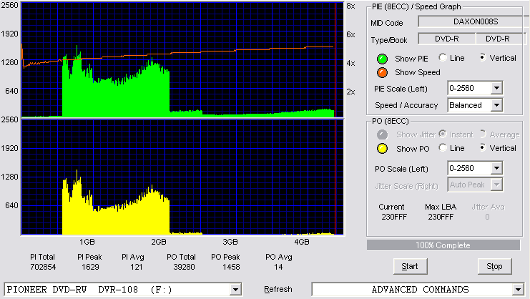Click the 2GB axis label
530x299 pixels.
(x=159, y=242)
